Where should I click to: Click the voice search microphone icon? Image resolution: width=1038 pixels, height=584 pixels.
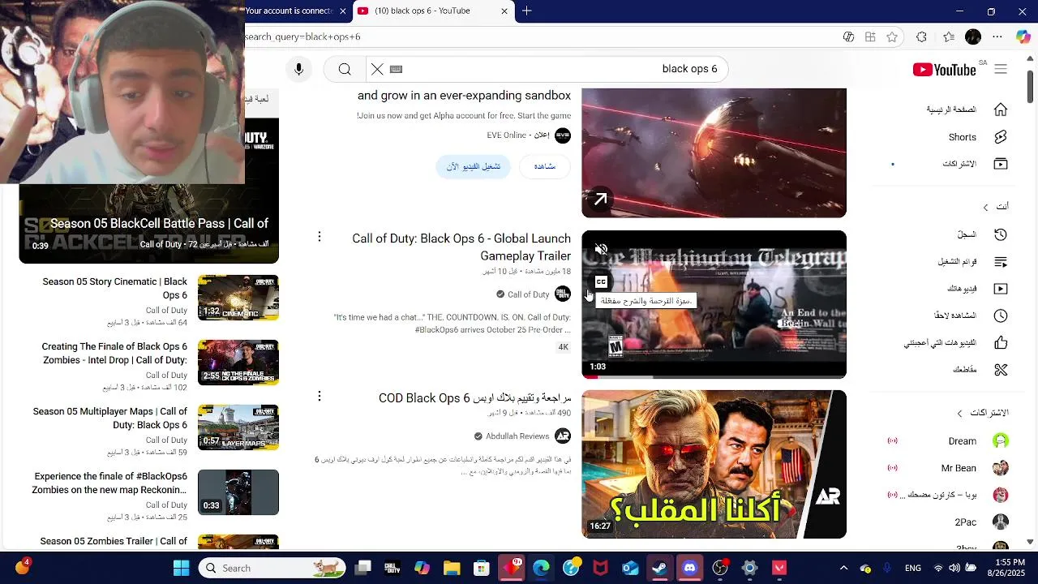[x=298, y=69]
